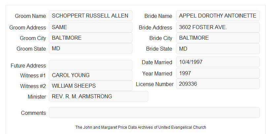The width and height of the screenshot is (266, 134).
Task: Click the Bride City input box
Action: pyautogui.click(x=218, y=38)
